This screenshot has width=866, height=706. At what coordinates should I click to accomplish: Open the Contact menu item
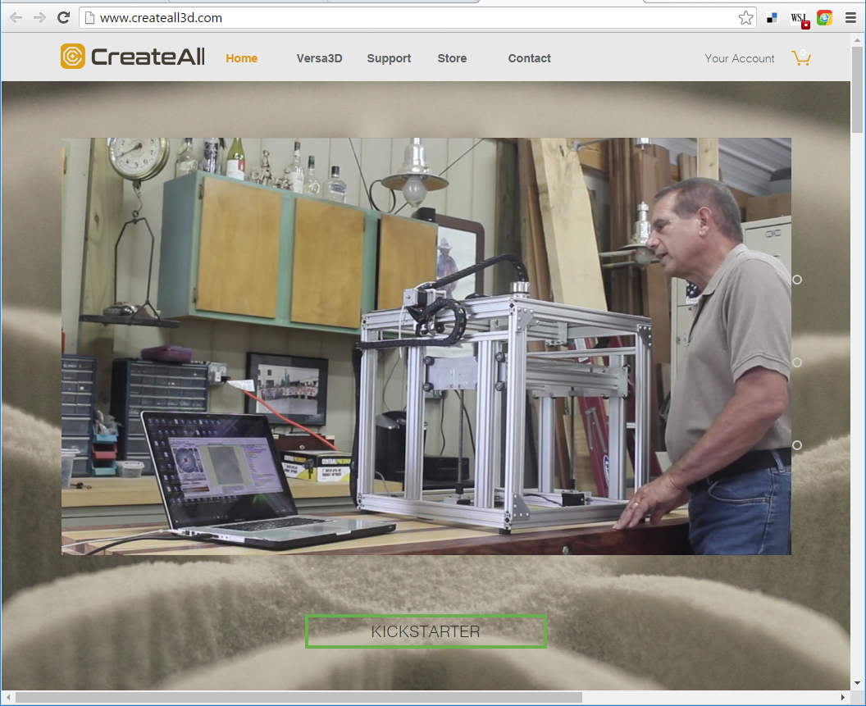tap(529, 58)
